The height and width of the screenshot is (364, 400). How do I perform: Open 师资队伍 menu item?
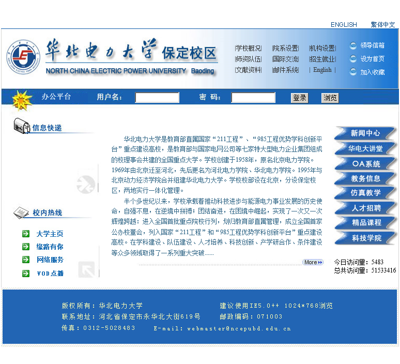click(x=248, y=59)
